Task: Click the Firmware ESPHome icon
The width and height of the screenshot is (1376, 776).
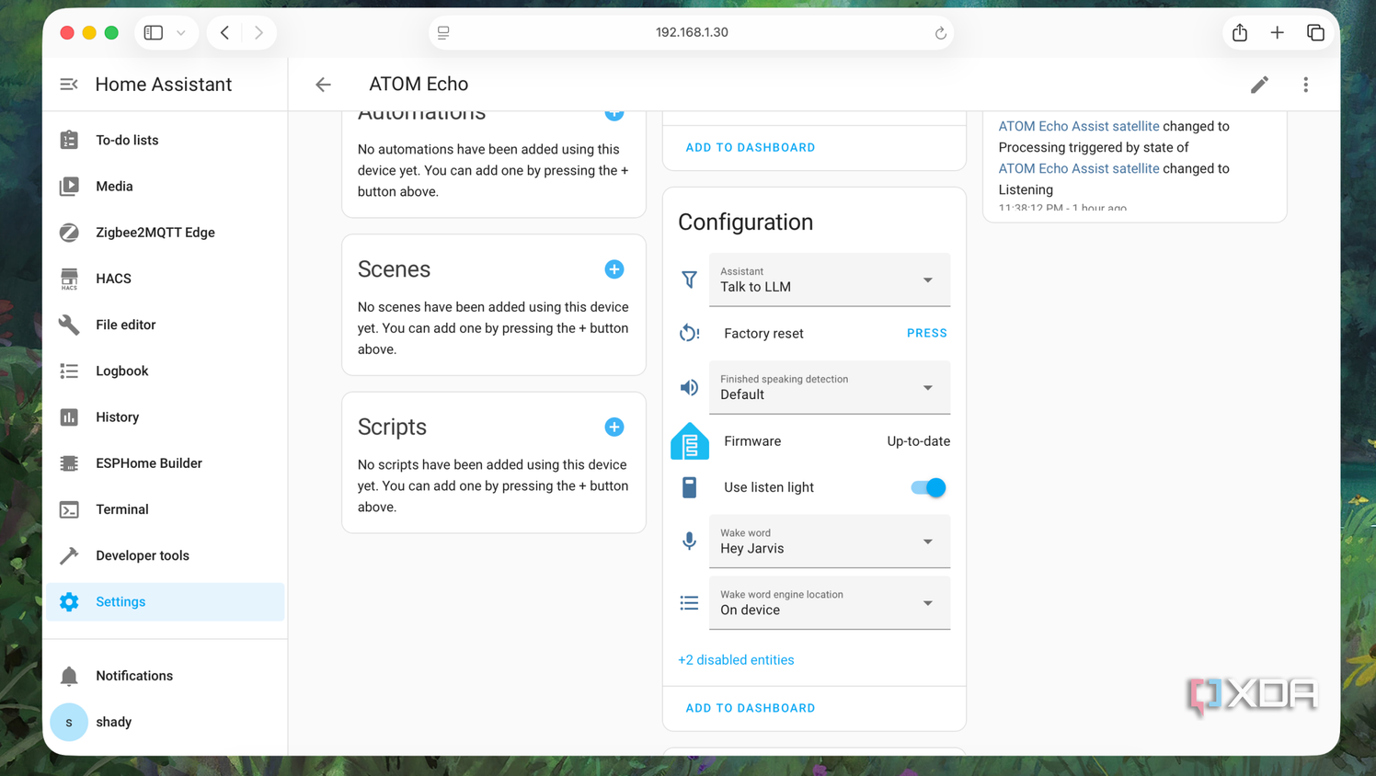Action: [690, 441]
